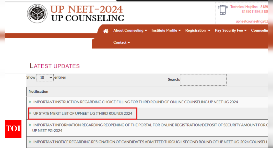
Task: Click arrow icon beside resignation notice
Action: click(x=30, y=142)
